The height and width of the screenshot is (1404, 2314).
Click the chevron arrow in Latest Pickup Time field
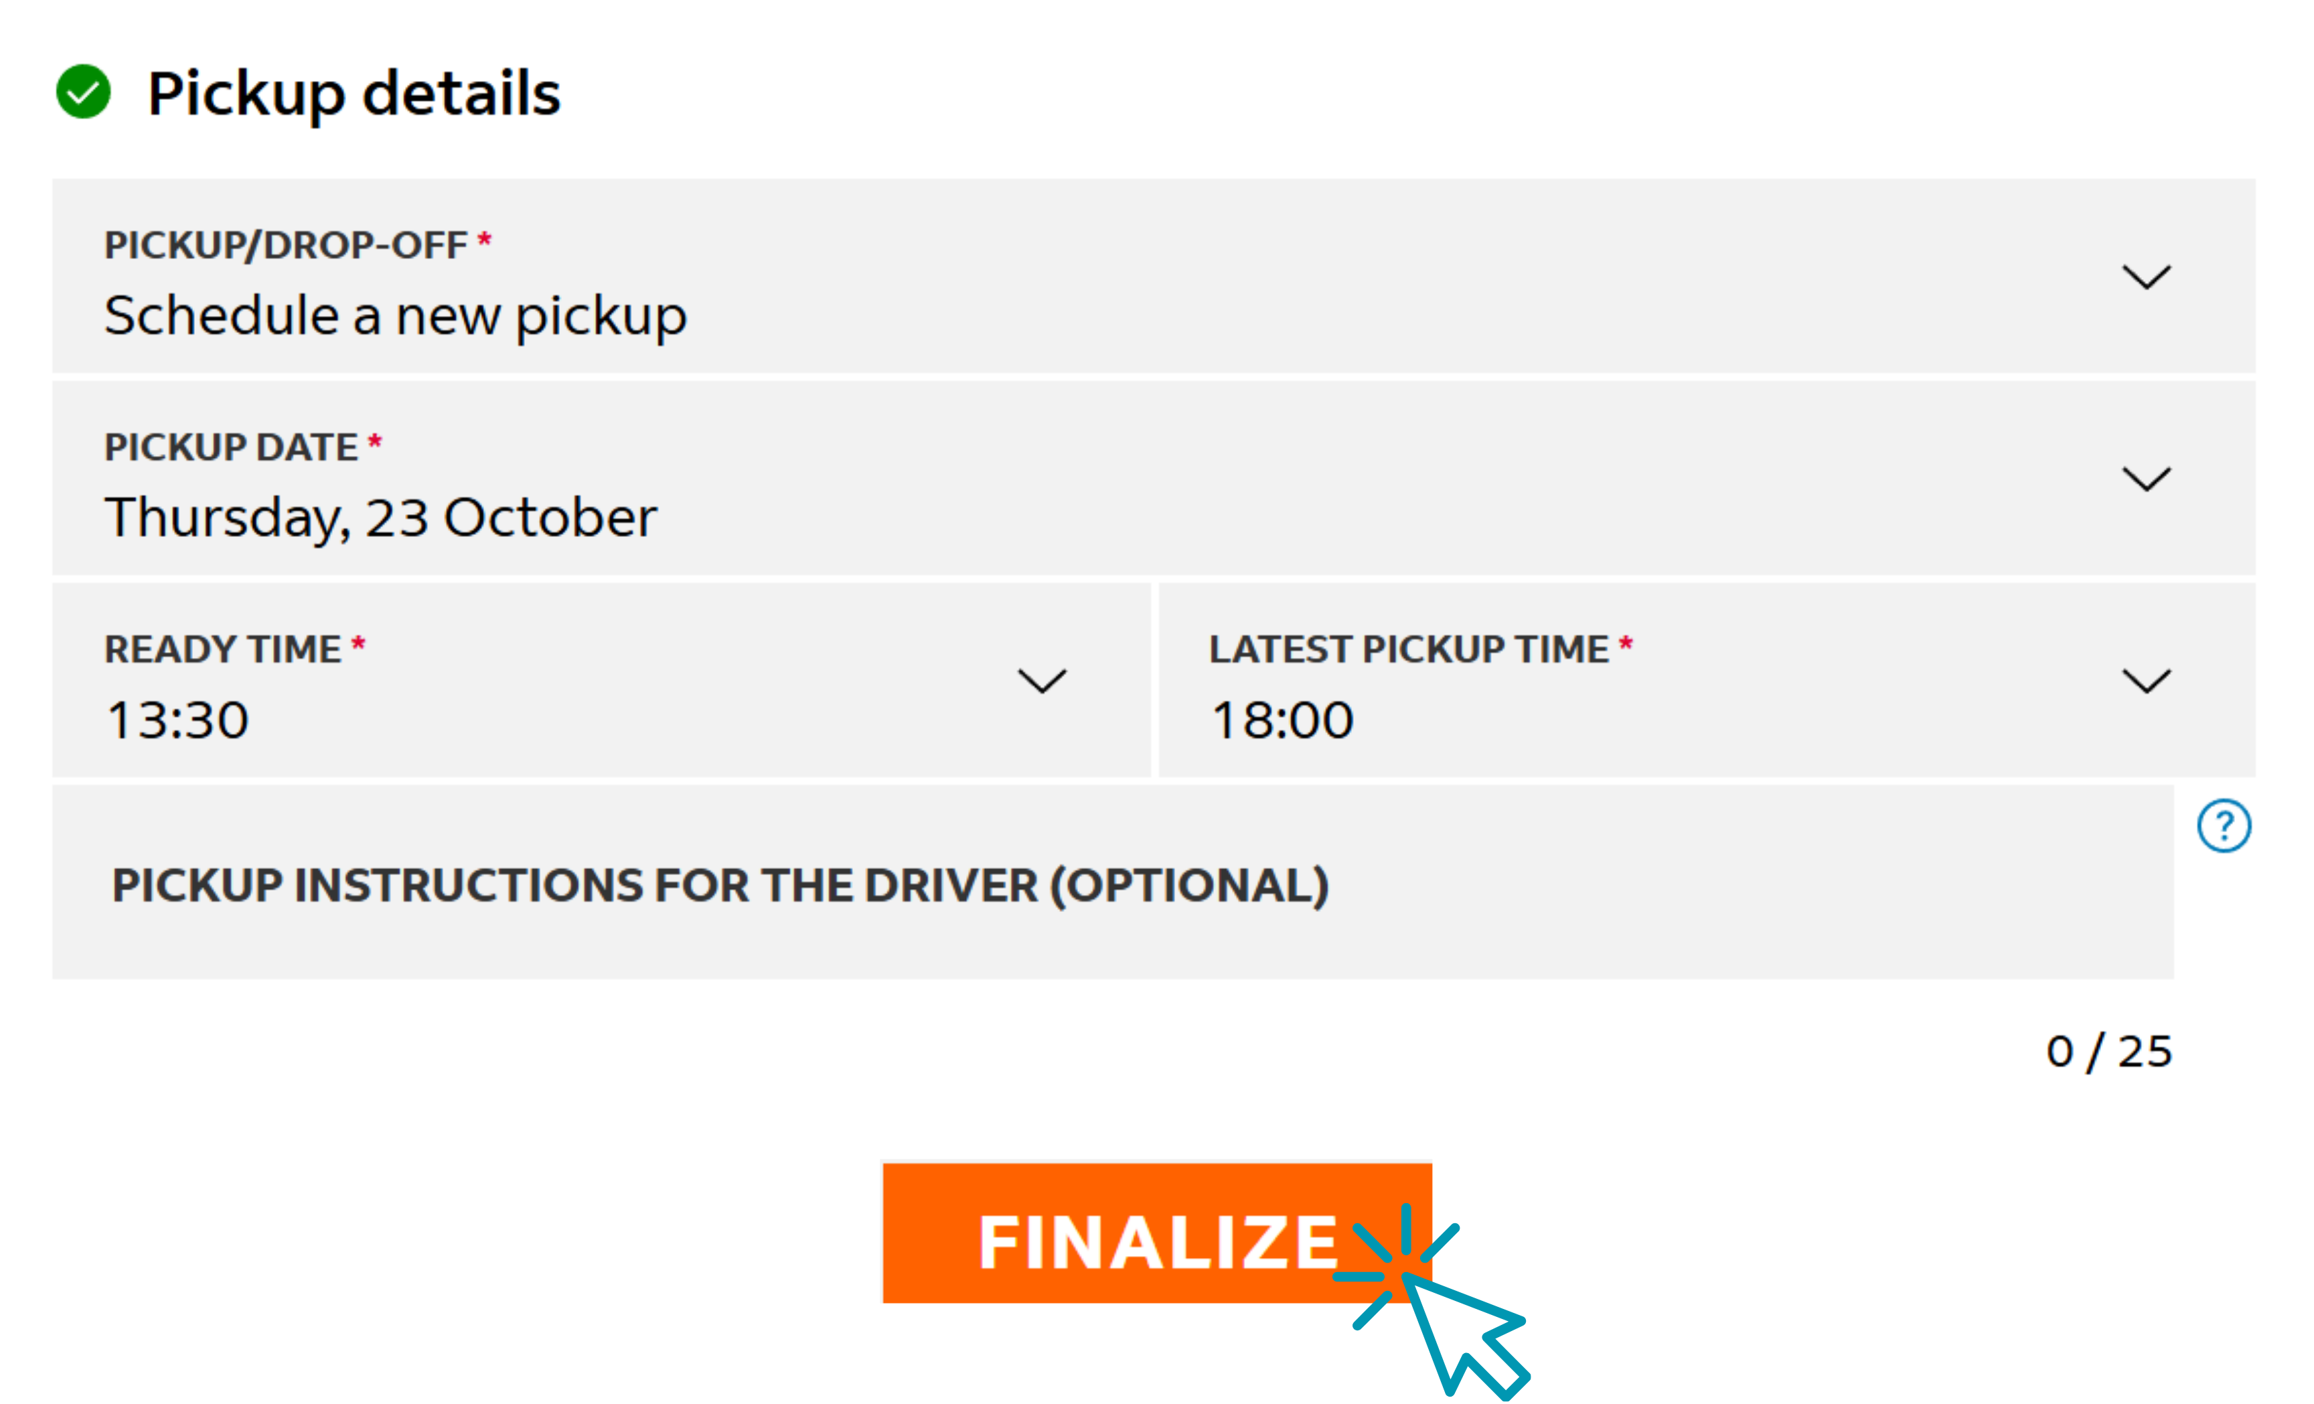point(2147,681)
